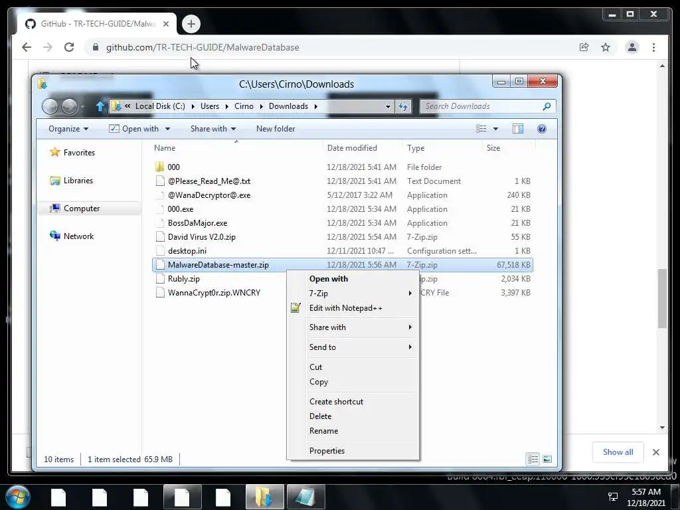Share this page from the address bar
The image size is (680, 510).
click(x=584, y=47)
